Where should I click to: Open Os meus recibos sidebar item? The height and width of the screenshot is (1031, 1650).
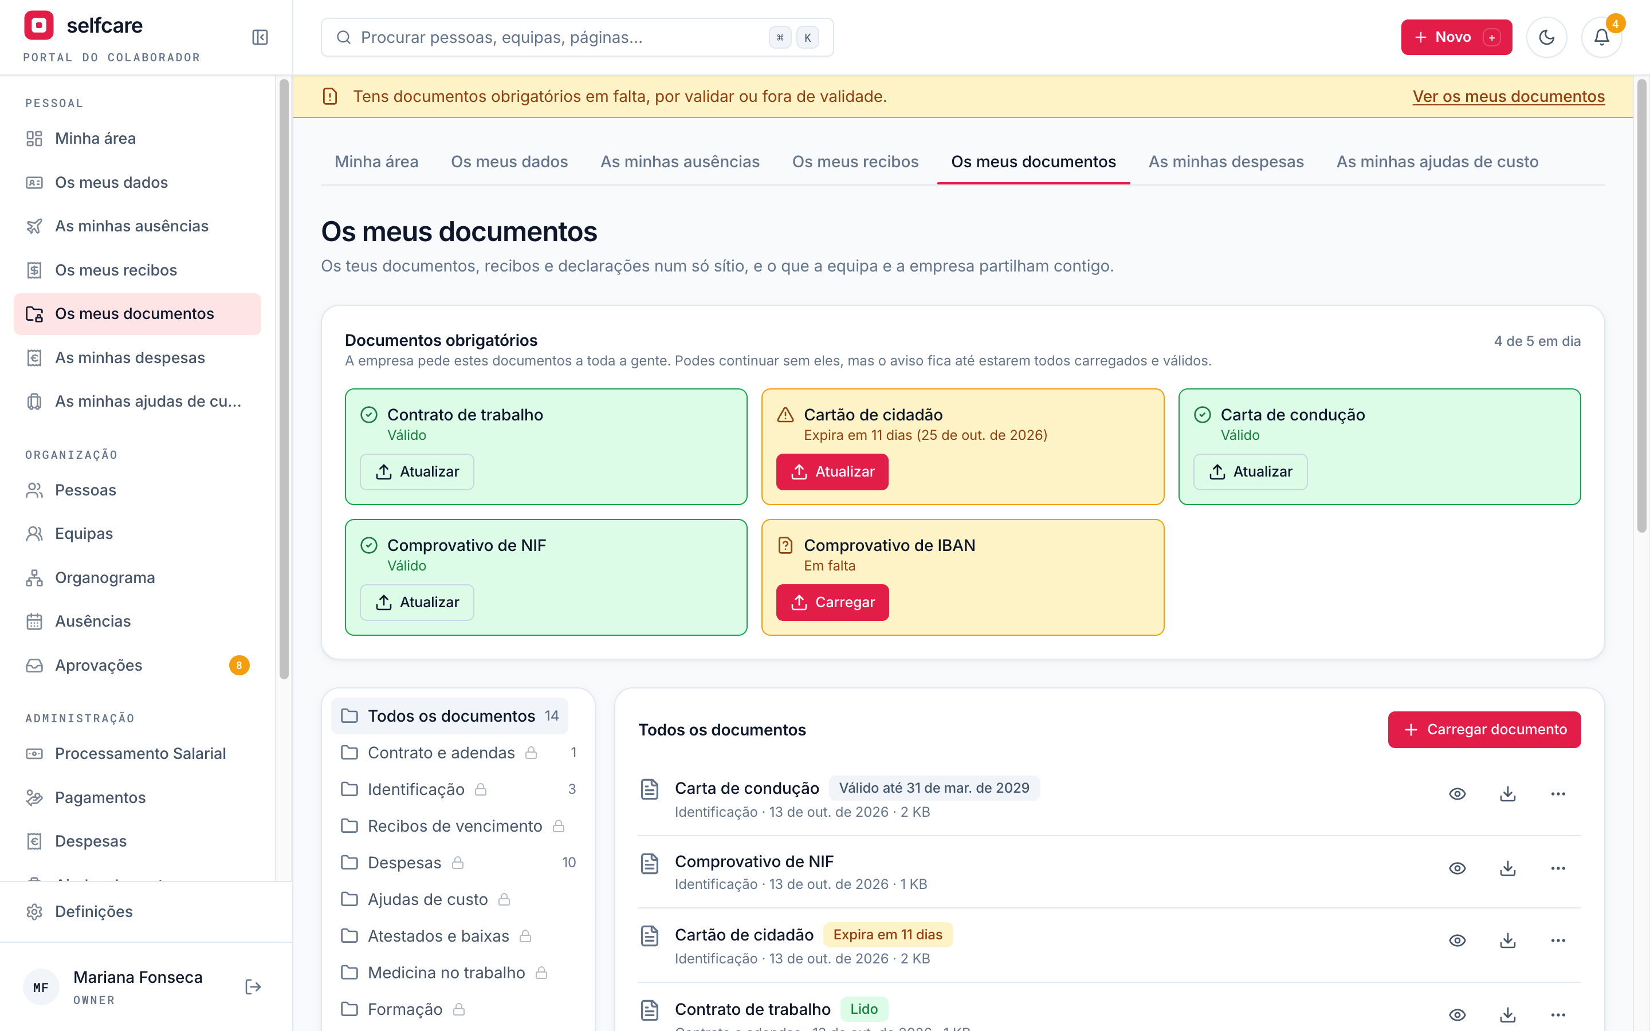pos(137,270)
